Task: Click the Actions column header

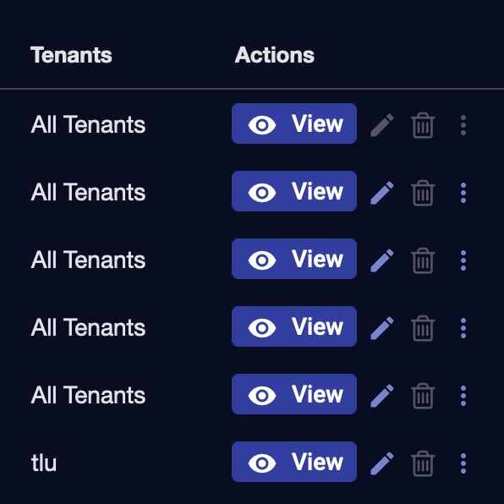Action: tap(275, 55)
